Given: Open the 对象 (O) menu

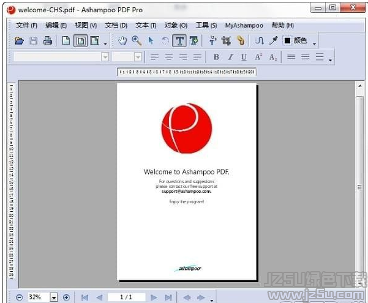Looking at the screenshot, I should [x=176, y=25].
